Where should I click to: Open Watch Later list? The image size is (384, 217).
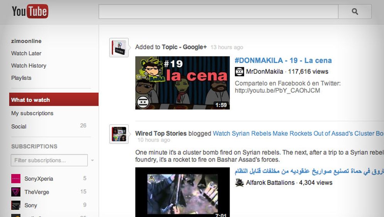(26, 53)
